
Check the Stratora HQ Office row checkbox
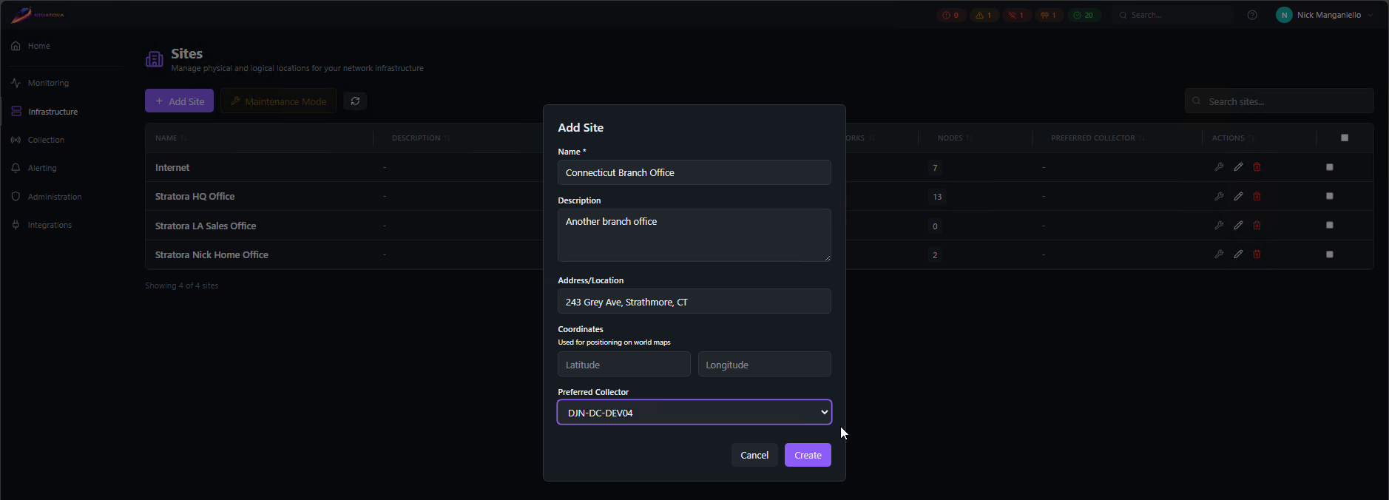[1330, 196]
